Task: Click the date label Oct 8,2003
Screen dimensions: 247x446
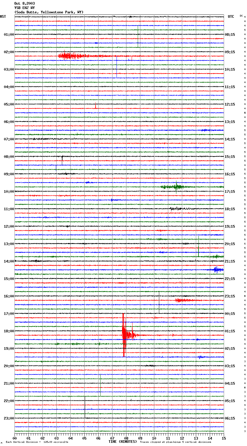Action: click(24, 3)
